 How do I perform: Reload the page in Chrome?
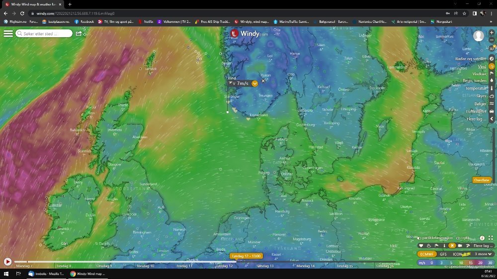tap(22, 13)
